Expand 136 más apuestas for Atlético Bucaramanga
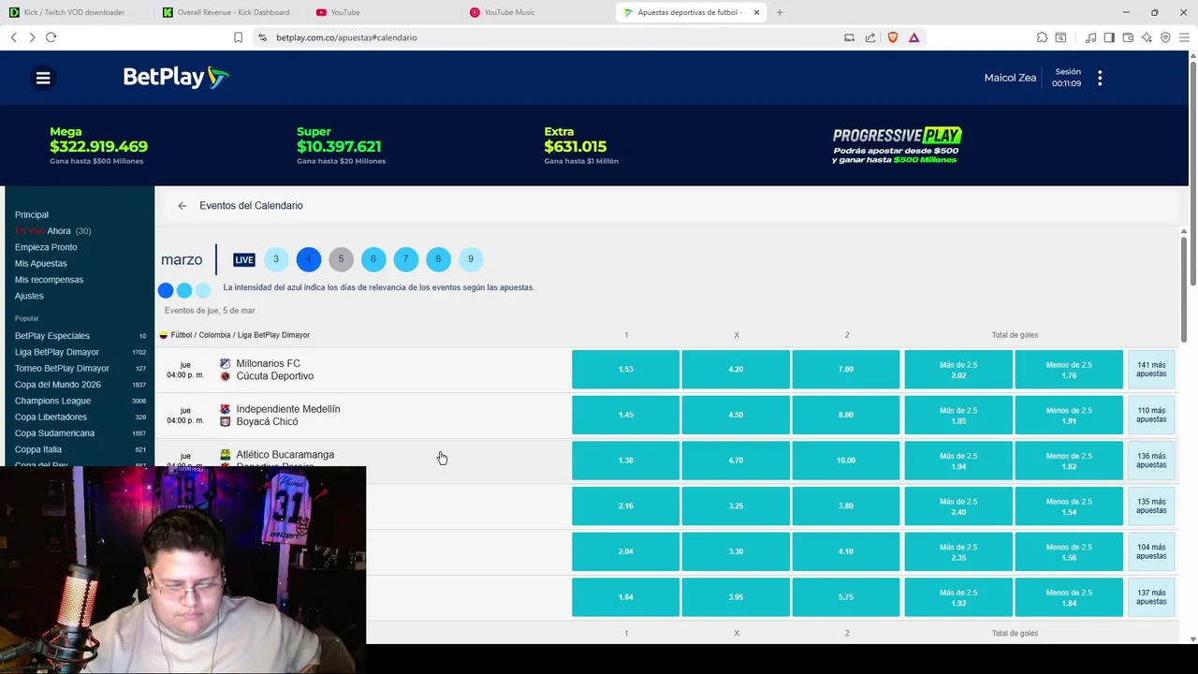This screenshot has height=674, width=1198. 1151,461
